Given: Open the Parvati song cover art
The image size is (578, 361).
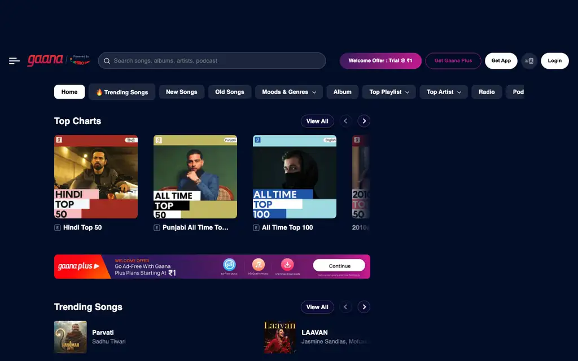Looking at the screenshot, I should 71,337.
